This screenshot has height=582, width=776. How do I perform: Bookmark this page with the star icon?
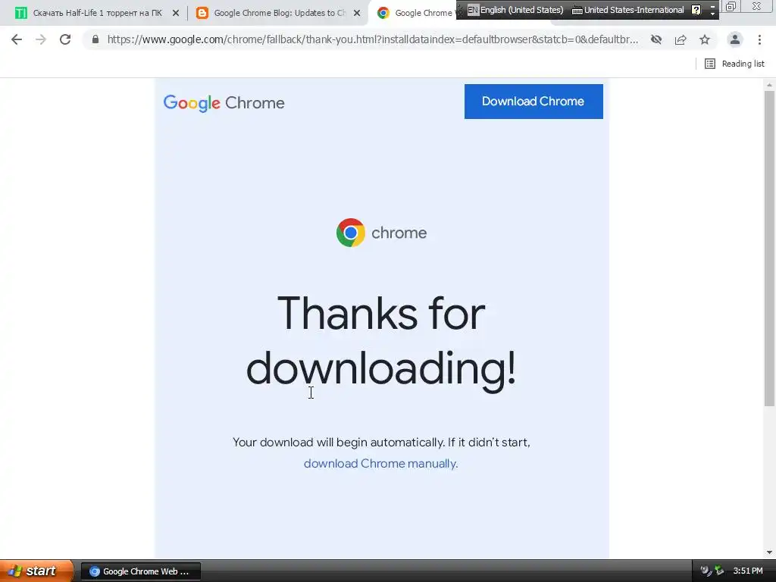tap(705, 39)
